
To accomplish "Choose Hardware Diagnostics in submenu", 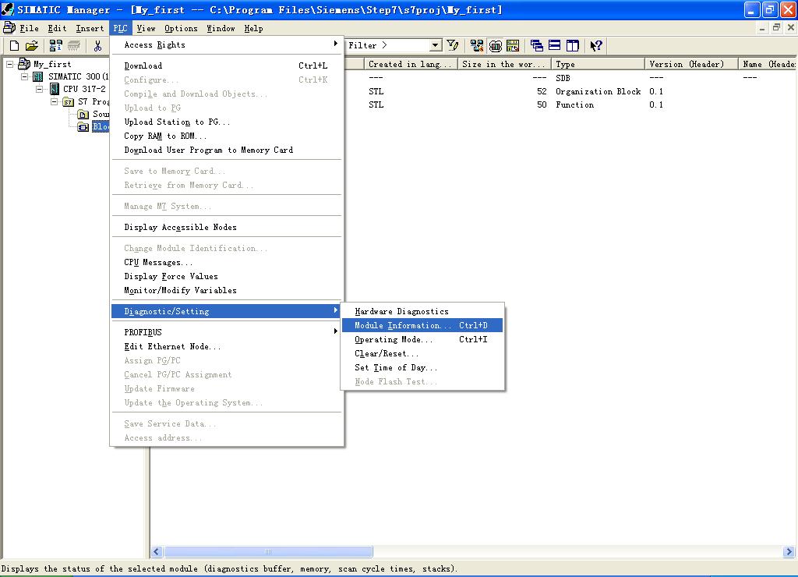I will 422,311.
